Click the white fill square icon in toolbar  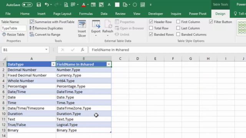click(x=117, y=5)
